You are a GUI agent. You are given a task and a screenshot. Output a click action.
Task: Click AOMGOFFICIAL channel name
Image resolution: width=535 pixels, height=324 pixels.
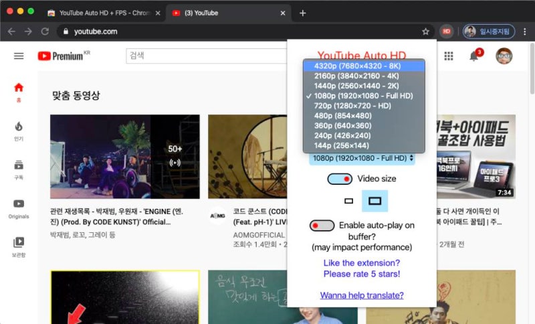pyautogui.click(x=259, y=235)
